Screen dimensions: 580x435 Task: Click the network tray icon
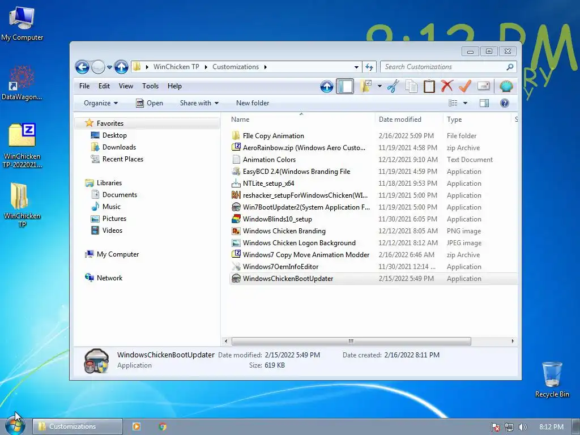point(509,427)
